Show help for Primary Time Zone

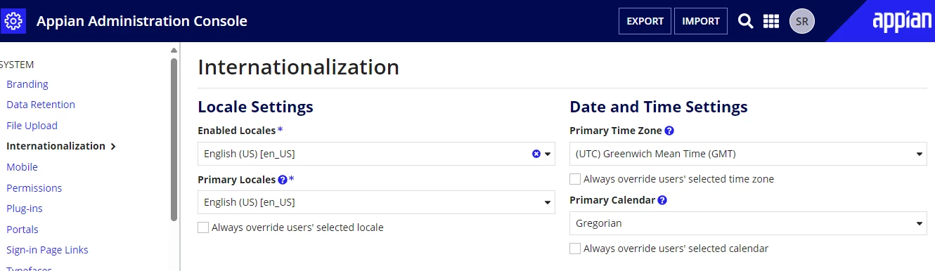click(x=669, y=131)
